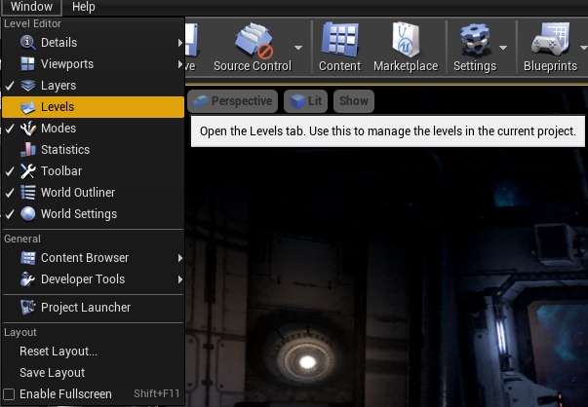Expand the Content Browser submenu arrow
This screenshot has height=407, width=588.
point(180,258)
